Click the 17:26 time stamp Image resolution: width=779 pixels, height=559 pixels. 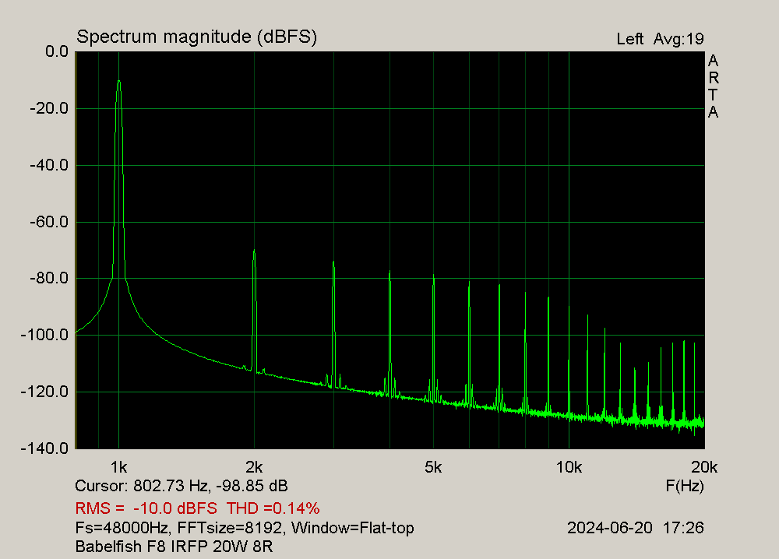[684, 528]
